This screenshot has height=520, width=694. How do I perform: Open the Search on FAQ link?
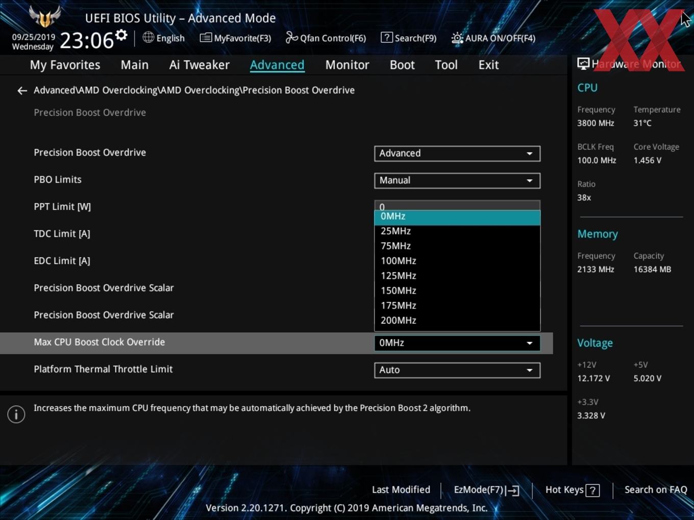click(656, 490)
